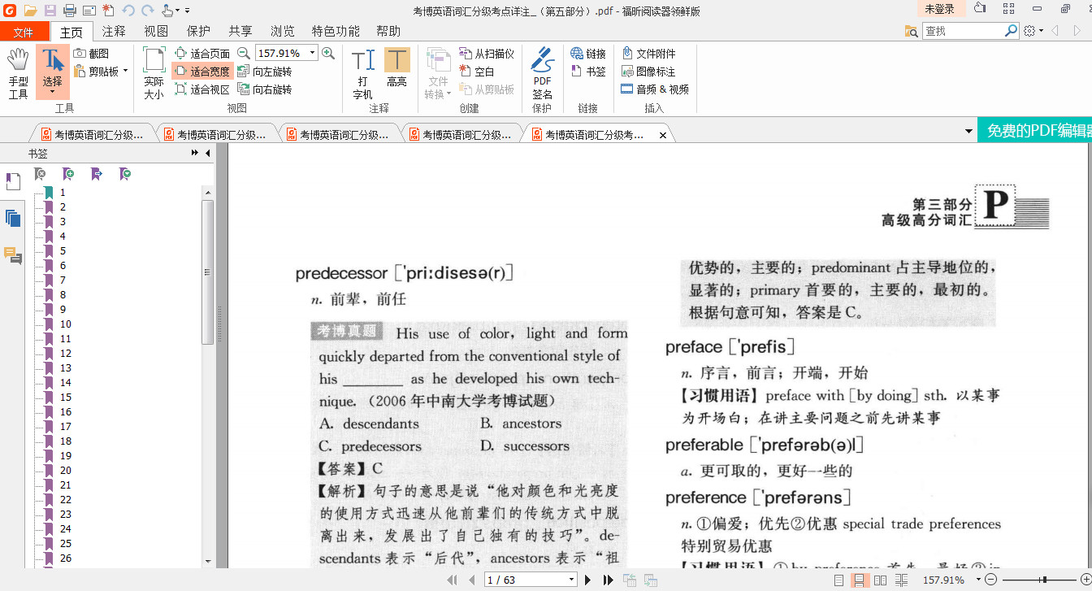This screenshot has height=591, width=1092.
Task: Rotate the view left (向左旋转)
Action: [265, 72]
